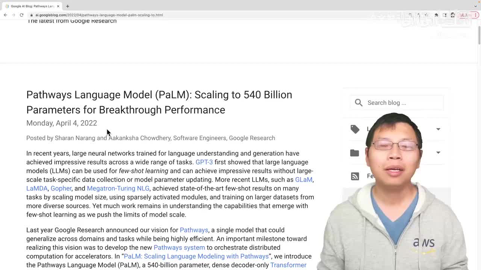Image resolution: width=481 pixels, height=270 pixels.
Task: Click the browser forward arrow
Action: [x=14, y=15]
